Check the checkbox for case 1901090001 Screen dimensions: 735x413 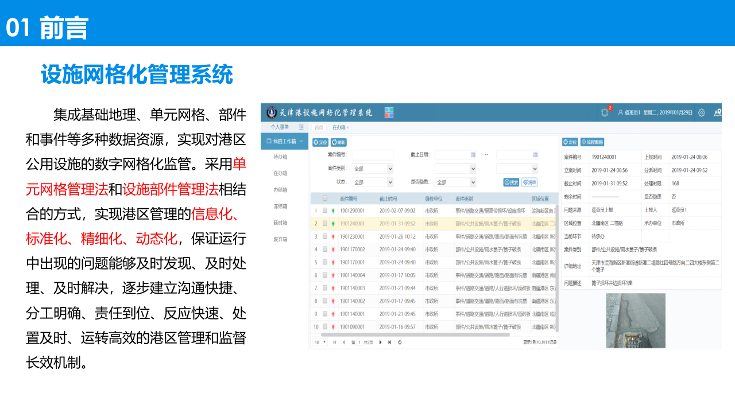tap(325, 325)
